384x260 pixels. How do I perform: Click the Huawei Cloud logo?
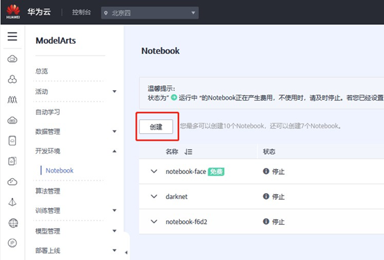pos(13,12)
